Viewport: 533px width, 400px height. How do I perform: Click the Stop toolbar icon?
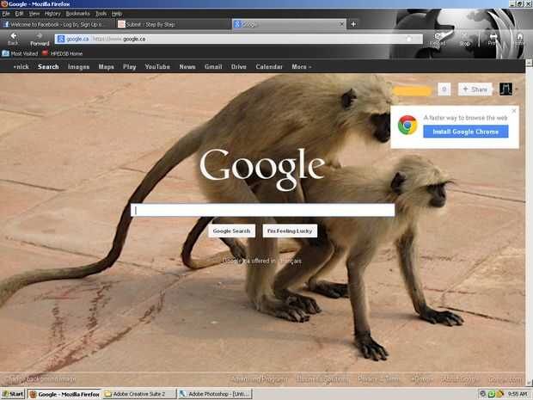click(x=464, y=36)
